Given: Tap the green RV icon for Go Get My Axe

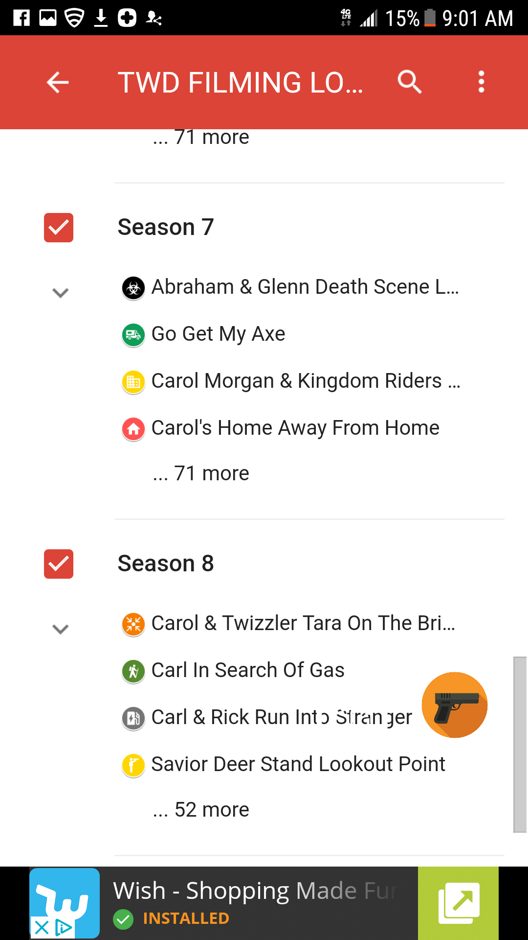Looking at the screenshot, I should click(133, 335).
